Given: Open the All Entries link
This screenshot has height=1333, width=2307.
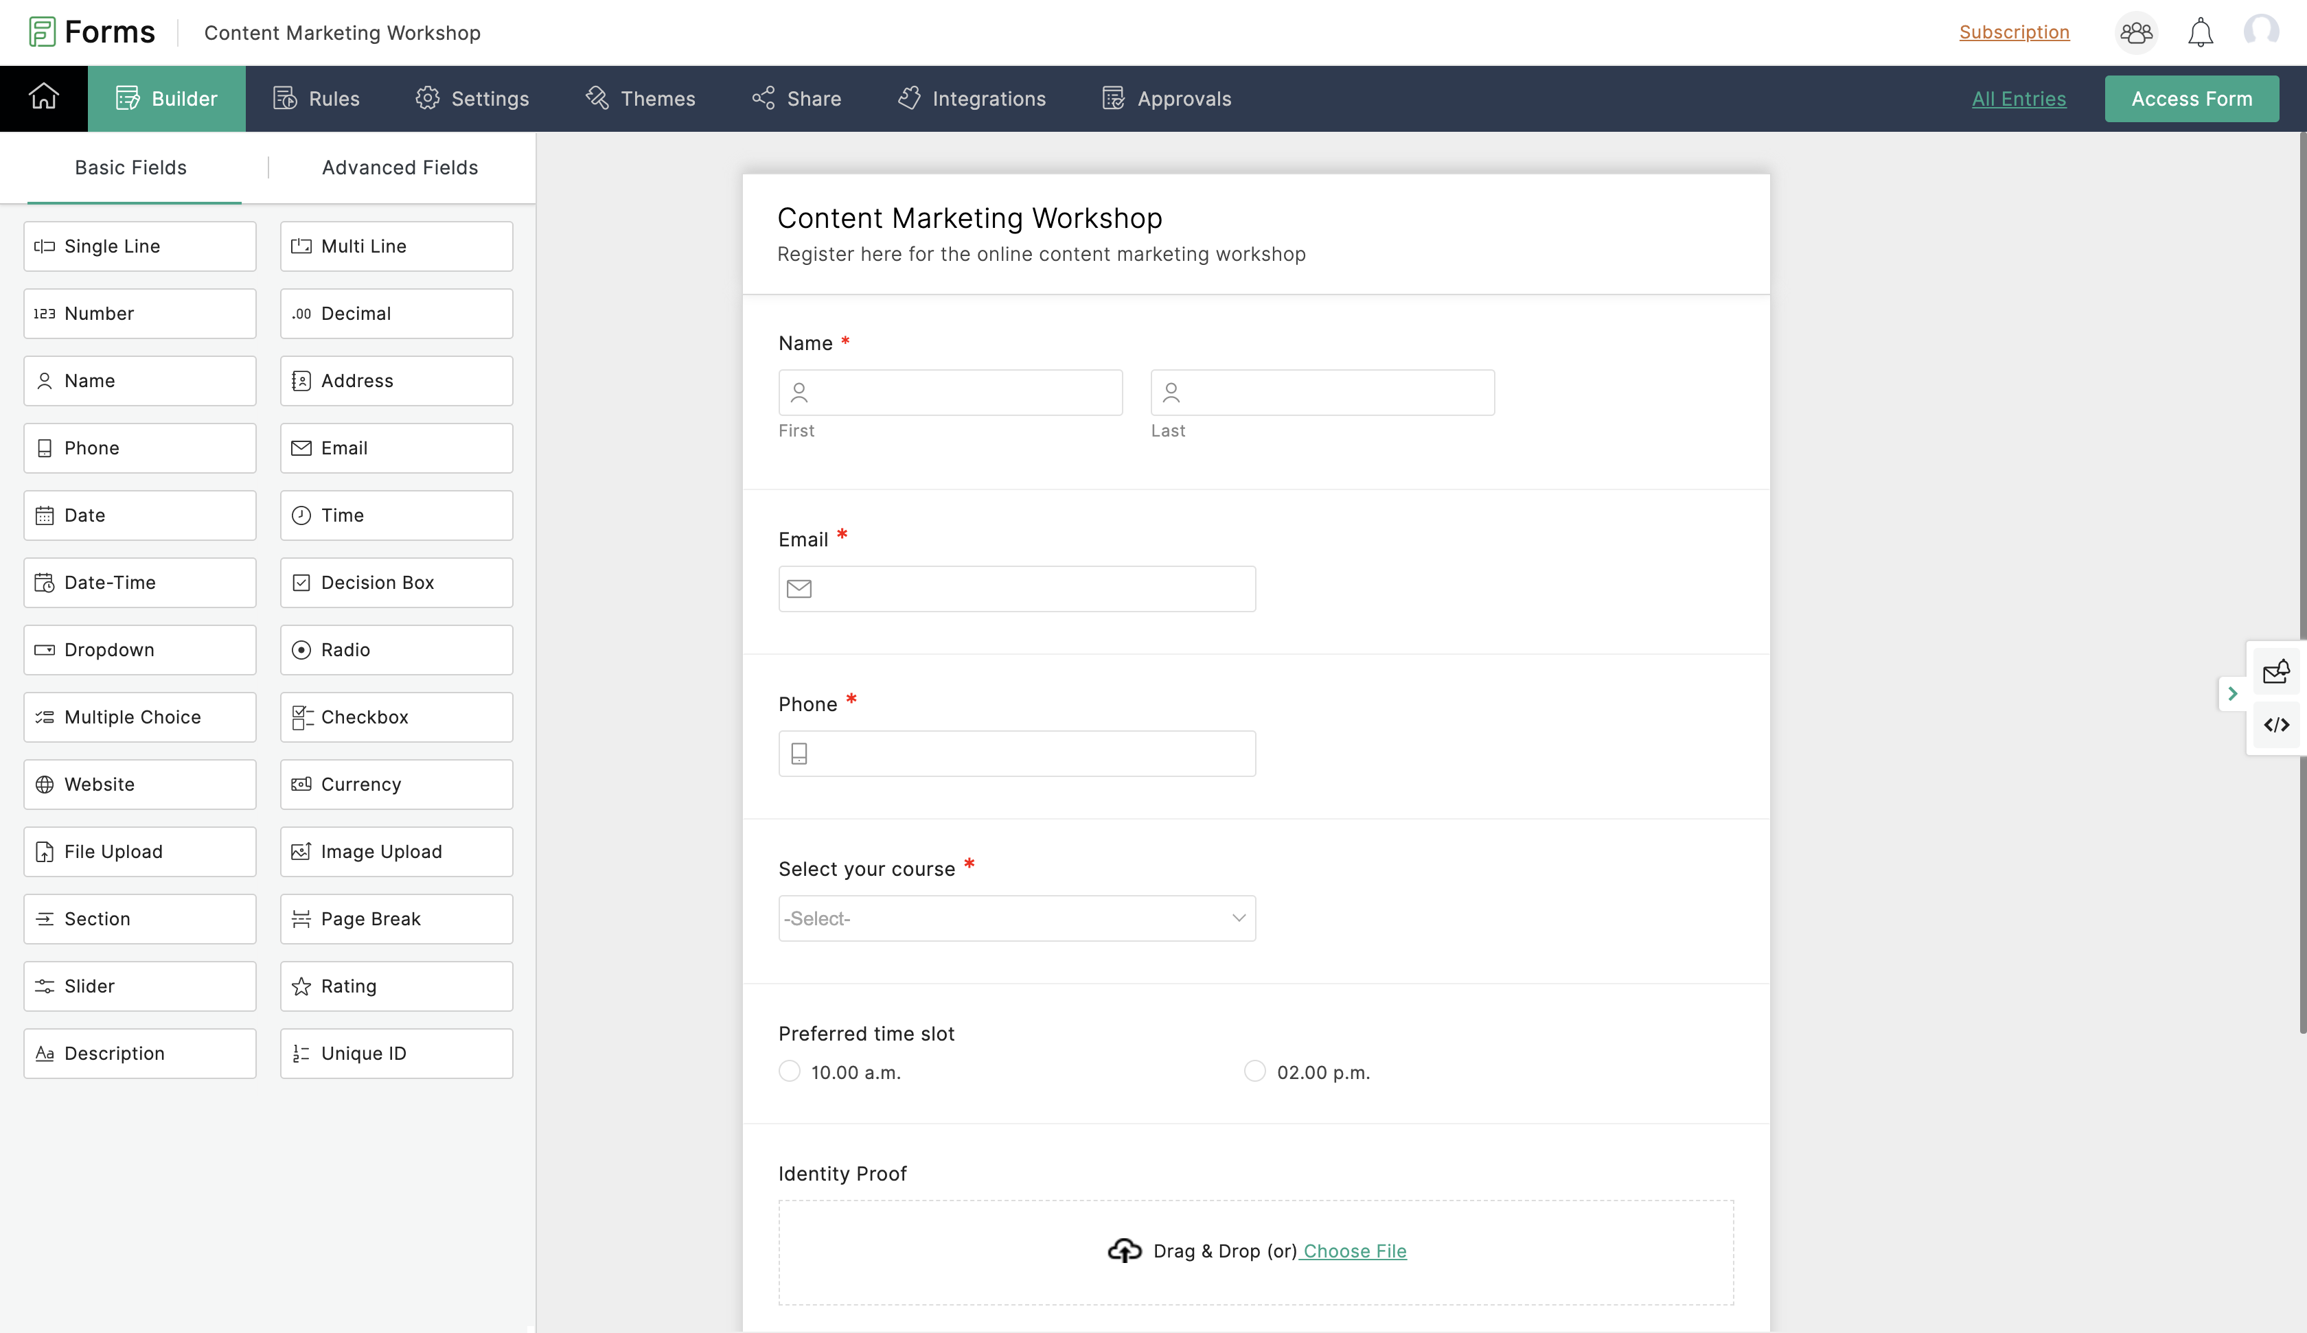Looking at the screenshot, I should pos(2019,98).
